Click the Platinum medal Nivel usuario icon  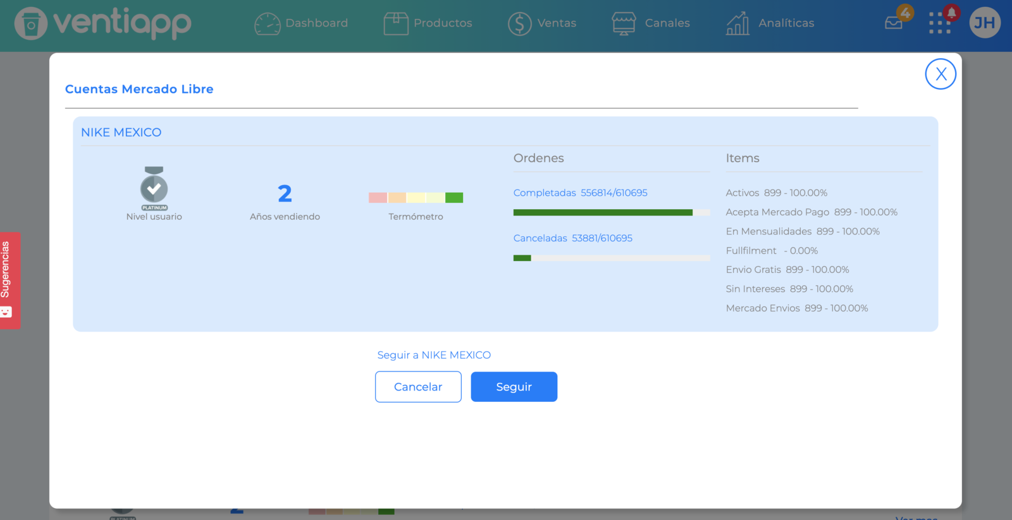tap(154, 188)
